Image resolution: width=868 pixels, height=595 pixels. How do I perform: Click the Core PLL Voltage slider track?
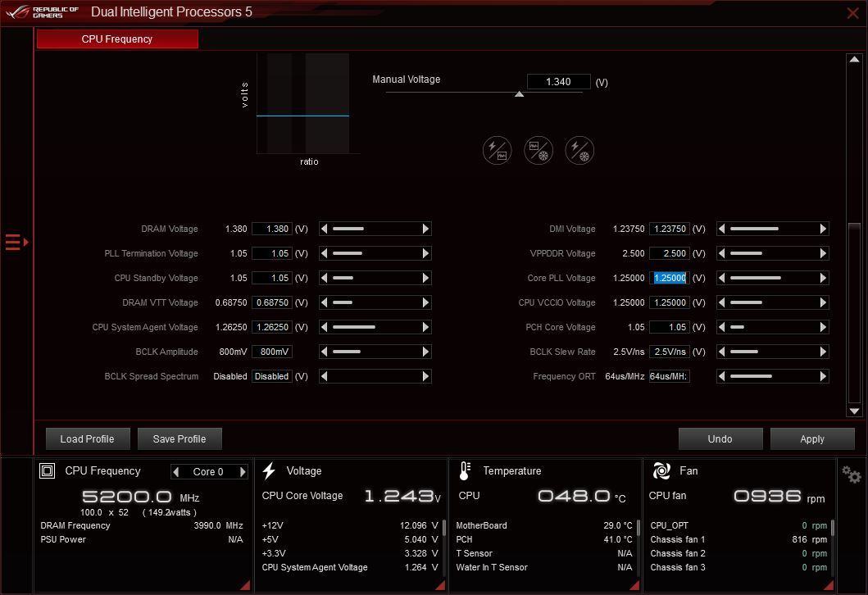click(773, 278)
